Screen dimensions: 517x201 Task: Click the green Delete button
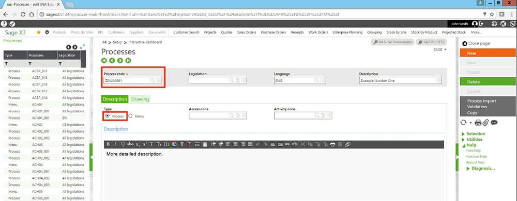(x=488, y=81)
